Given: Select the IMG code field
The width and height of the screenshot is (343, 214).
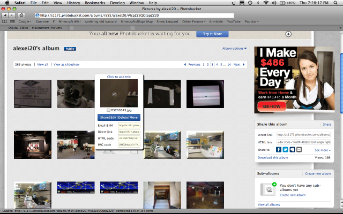Looking at the screenshot, I should [x=129, y=144].
